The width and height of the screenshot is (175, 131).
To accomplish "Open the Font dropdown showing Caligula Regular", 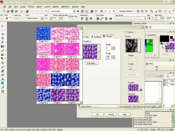I will coord(42,18).
